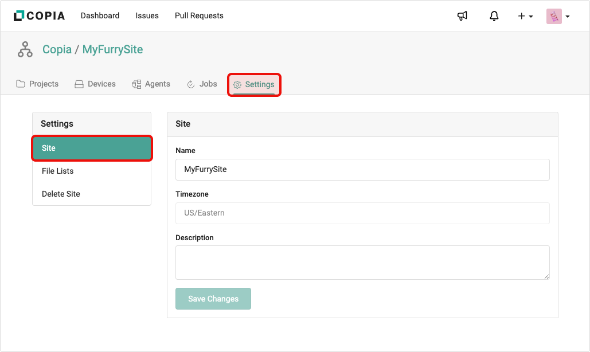590x352 pixels.
Task: Switch to the Projects tab
Action: coord(37,84)
